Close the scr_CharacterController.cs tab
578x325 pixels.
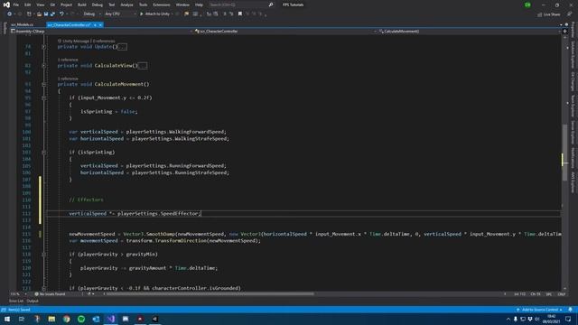click(100, 24)
